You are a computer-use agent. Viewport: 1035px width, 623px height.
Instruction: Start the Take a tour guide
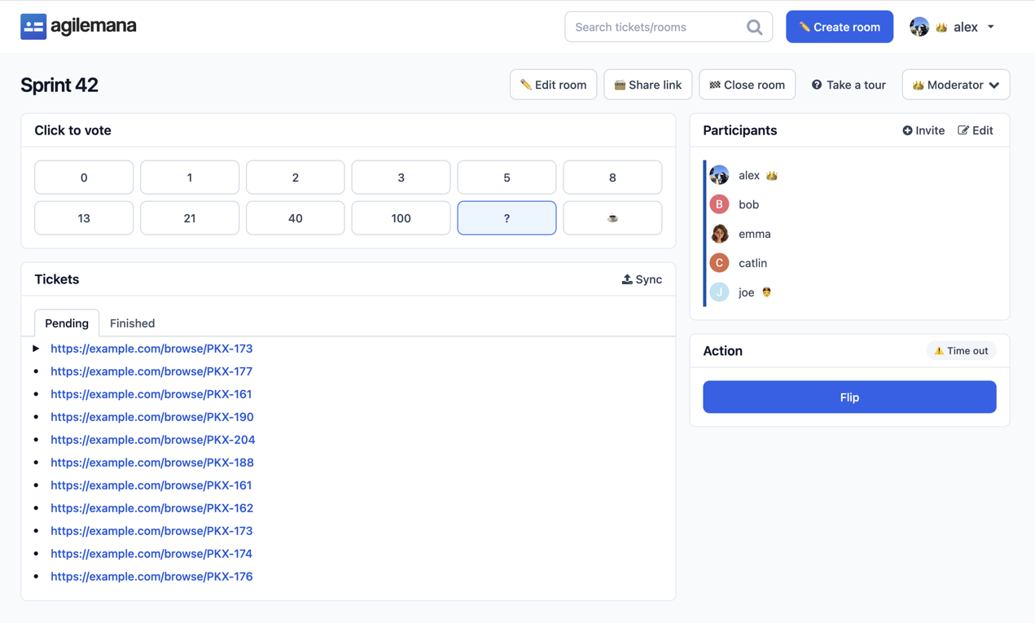(849, 85)
